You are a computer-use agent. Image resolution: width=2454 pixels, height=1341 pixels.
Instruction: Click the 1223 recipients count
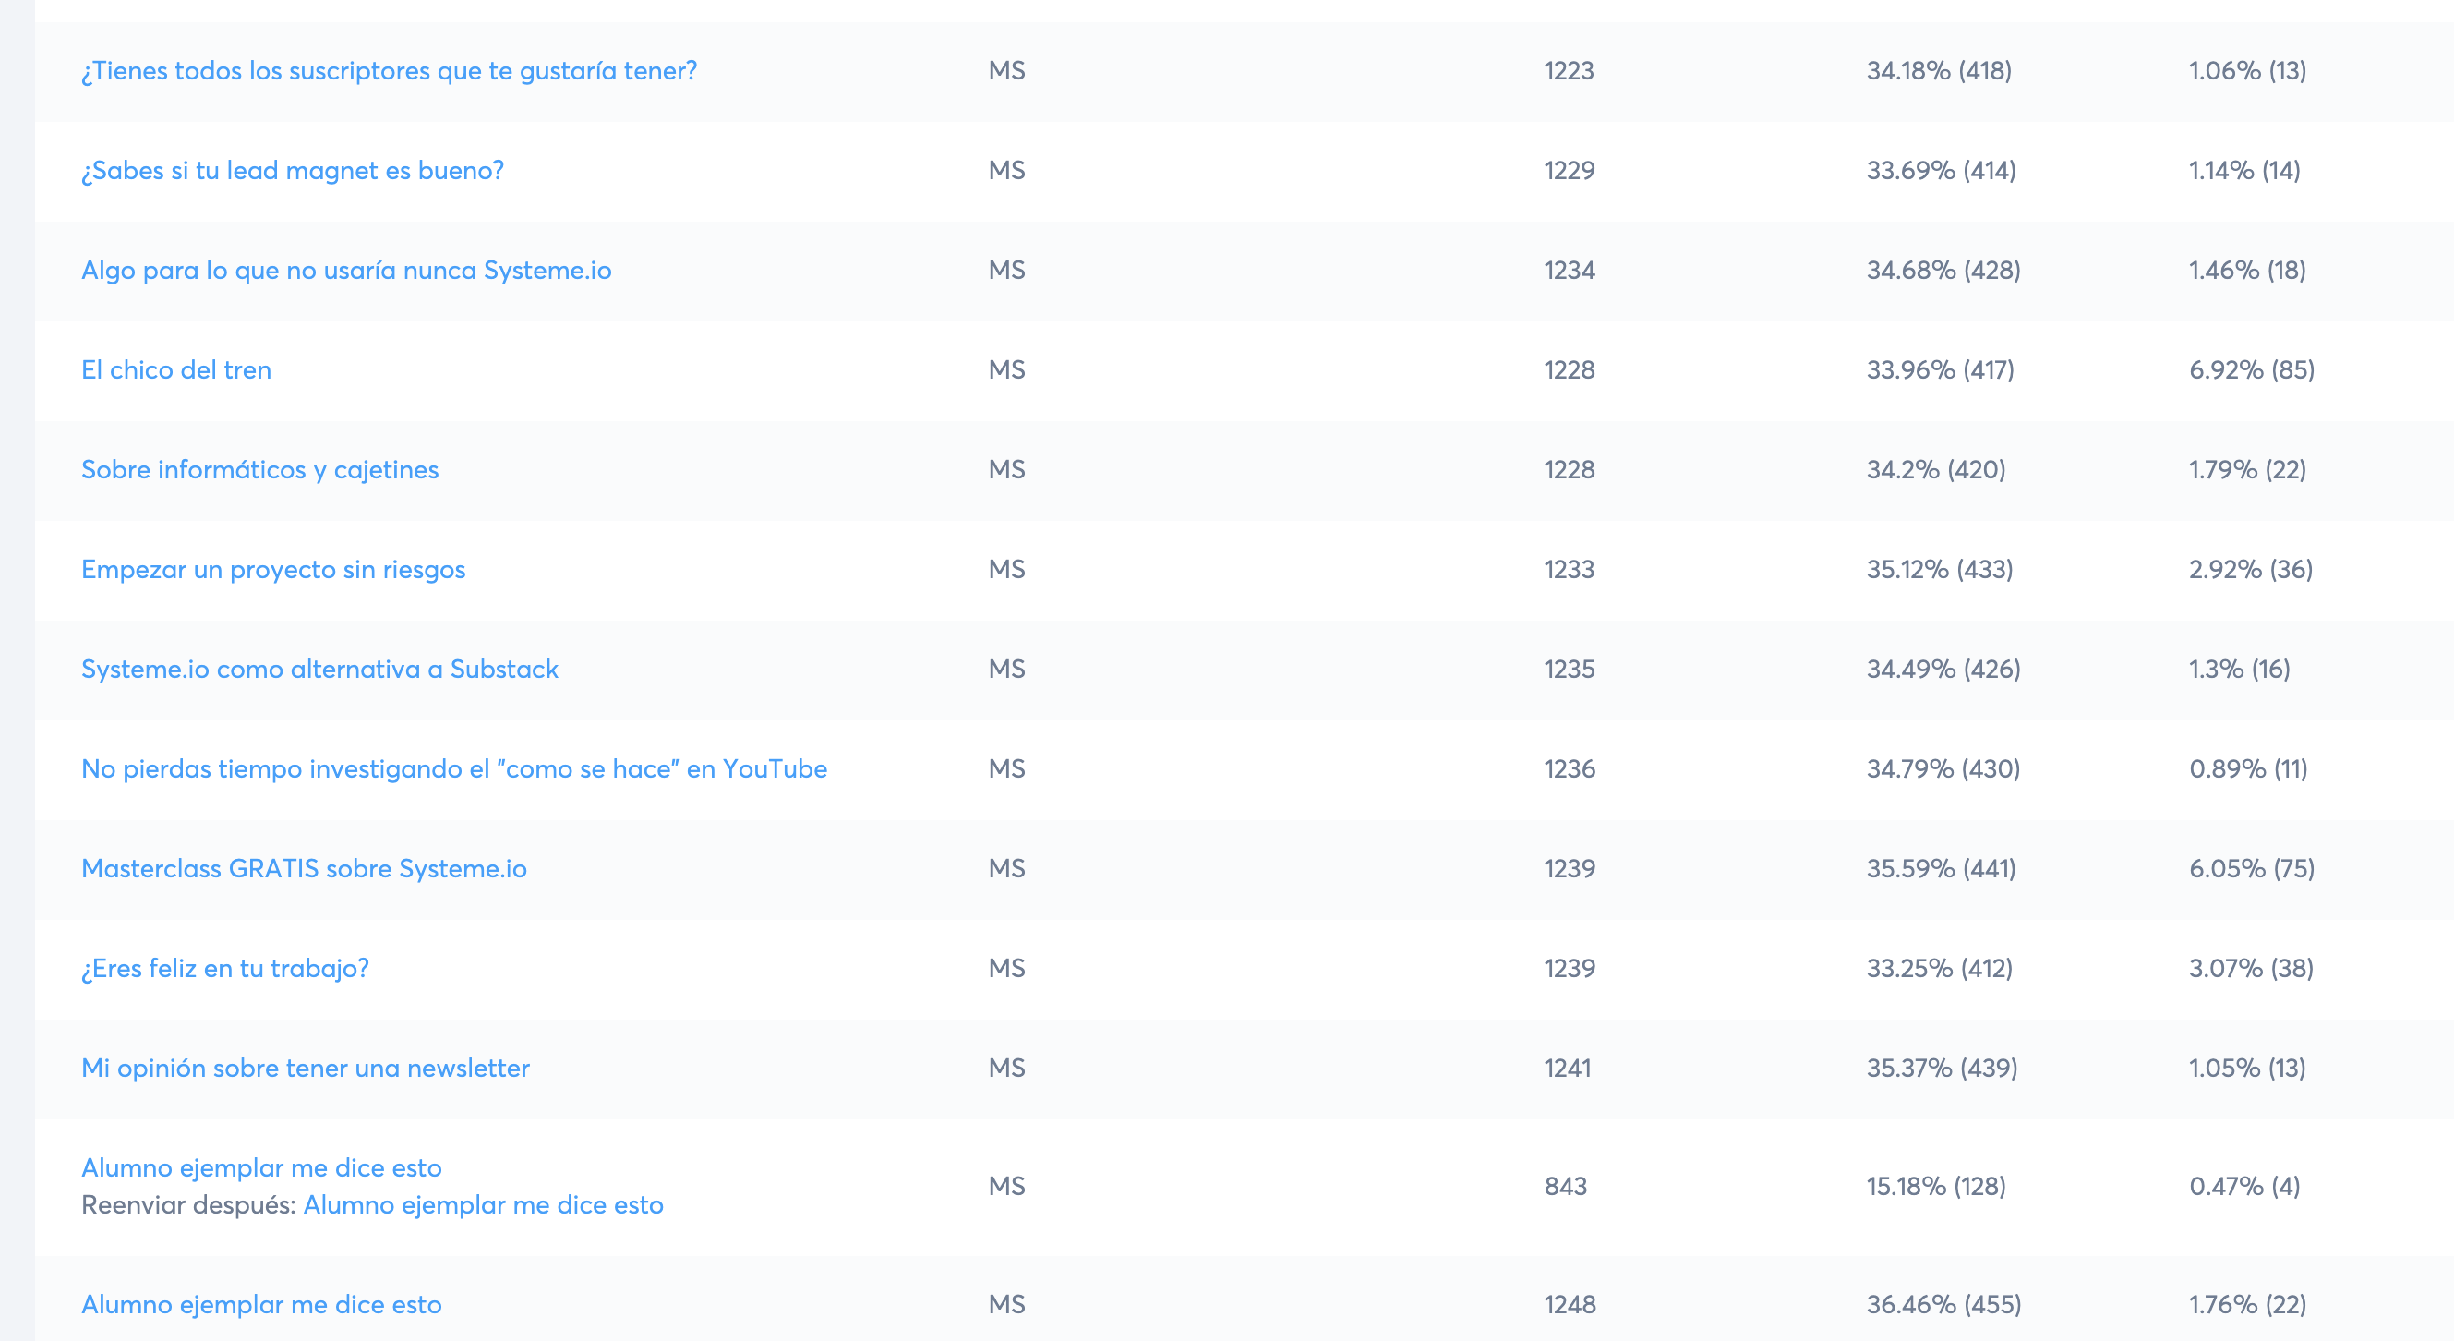(1568, 71)
